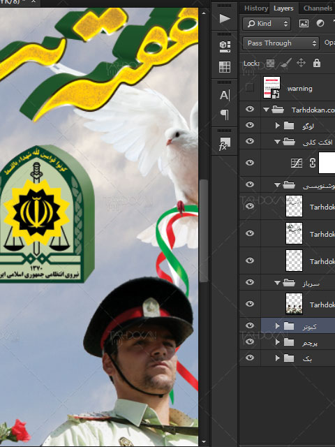
Task: Collapse the Tarhdokan.com group
Action: pyautogui.click(x=266, y=110)
